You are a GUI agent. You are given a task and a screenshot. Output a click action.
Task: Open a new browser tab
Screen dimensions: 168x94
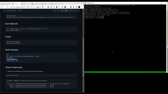(x=62, y=4)
